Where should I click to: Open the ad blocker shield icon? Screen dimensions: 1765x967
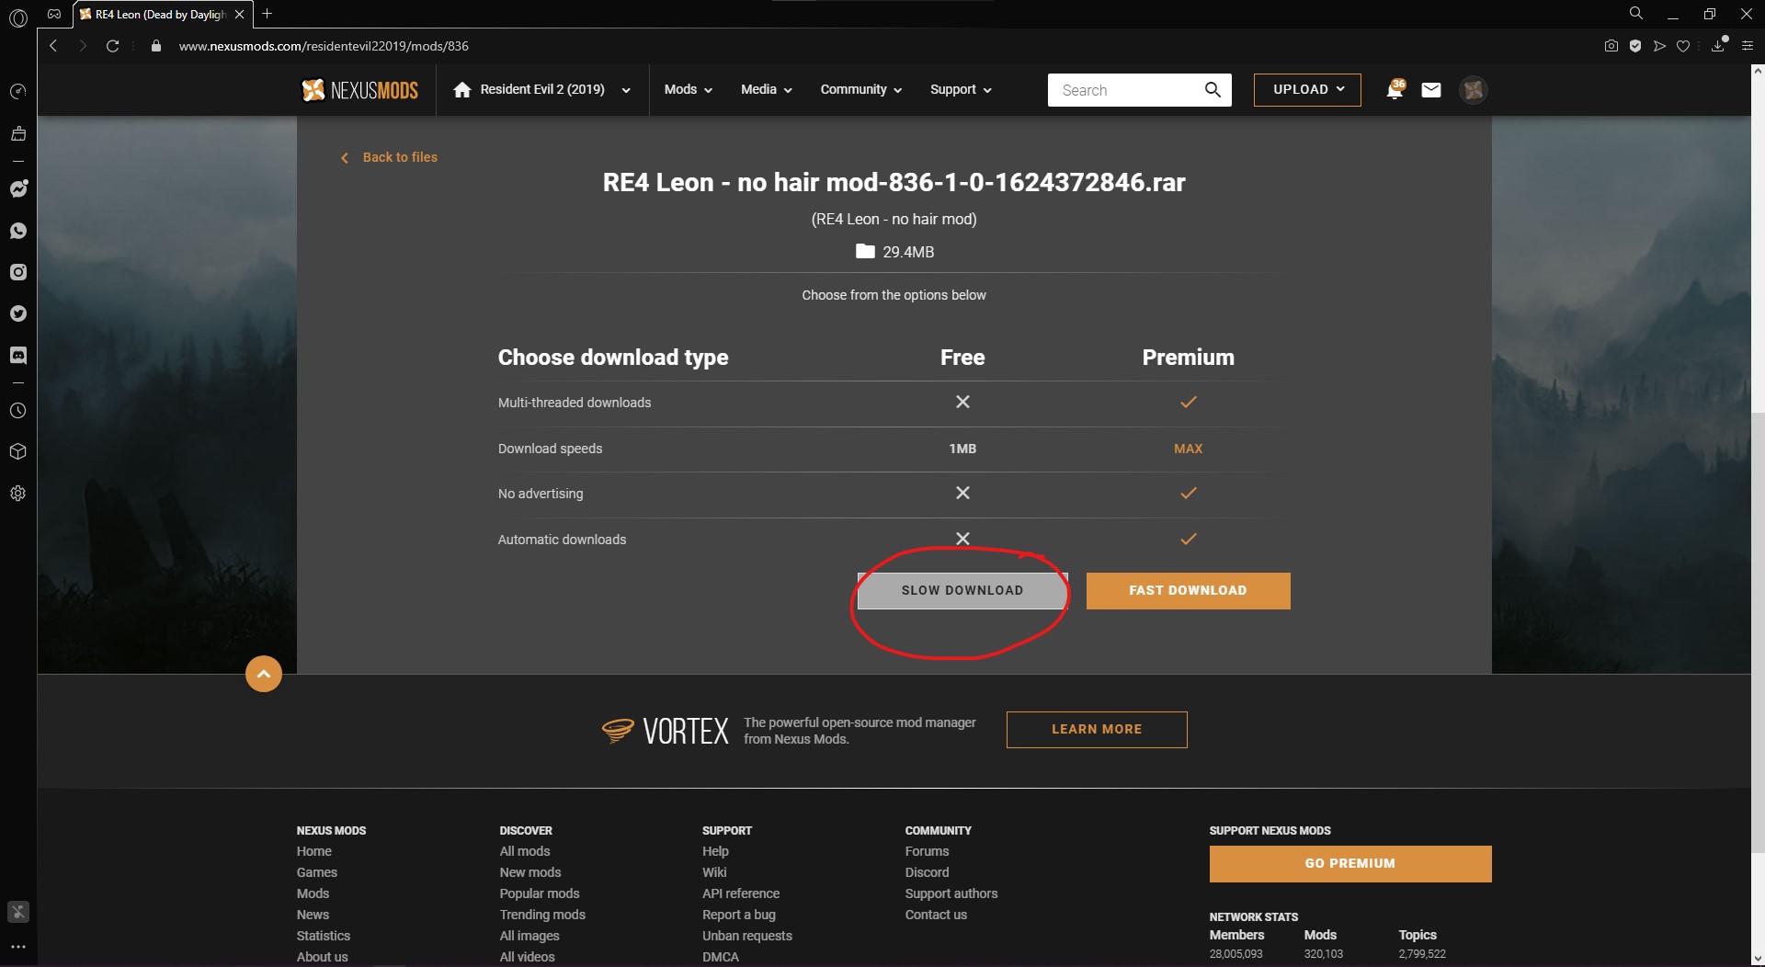(1635, 46)
